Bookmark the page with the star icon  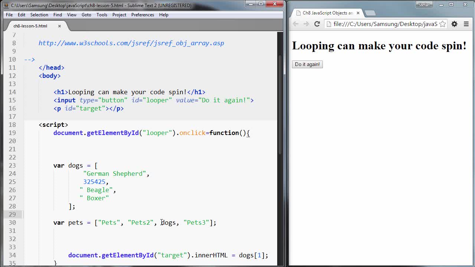coord(442,24)
